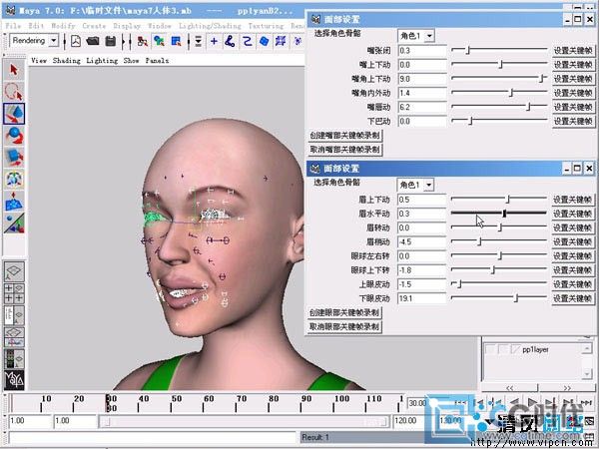This screenshot has height=449, width=599.
Task: Click the Open Scene folder icon
Action: point(93,41)
